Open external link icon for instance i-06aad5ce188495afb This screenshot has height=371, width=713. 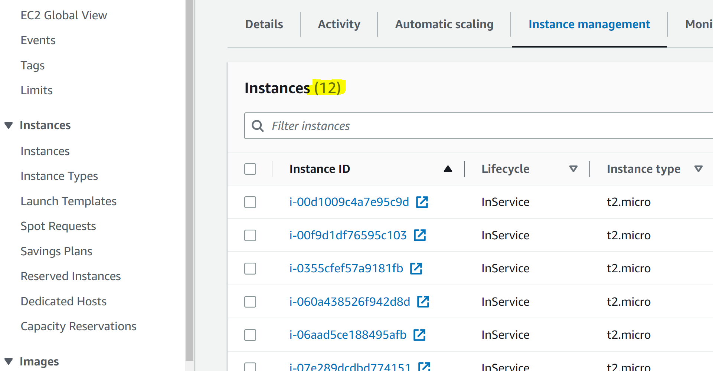[x=419, y=335]
